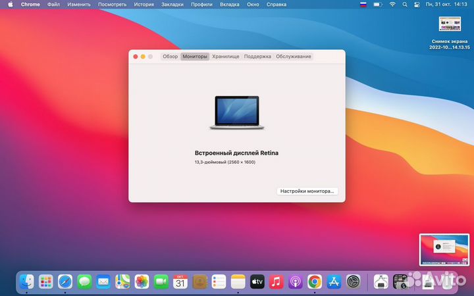This screenshot has width=474, height=296.
Task: Open the Notes app in Dock
Action: 238,282
